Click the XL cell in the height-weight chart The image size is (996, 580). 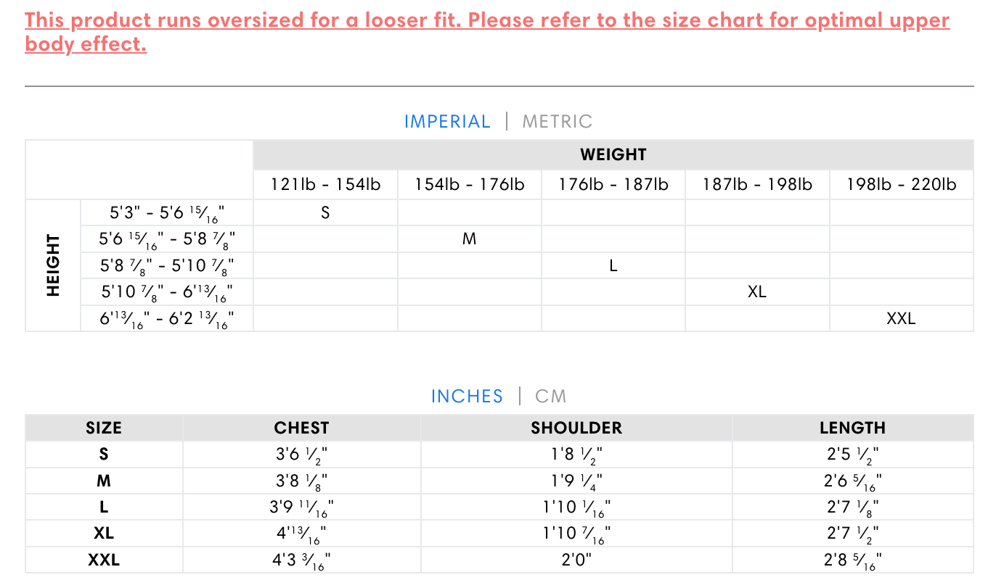(x=757, y=291)
